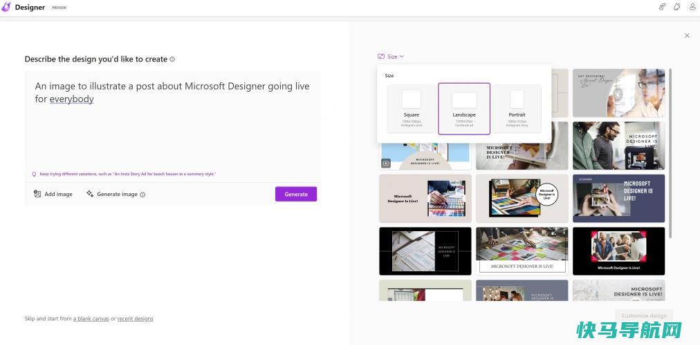The image size is (700, 345).
Task: Select the Portrait size option
Action: click(x=517, y=109)
